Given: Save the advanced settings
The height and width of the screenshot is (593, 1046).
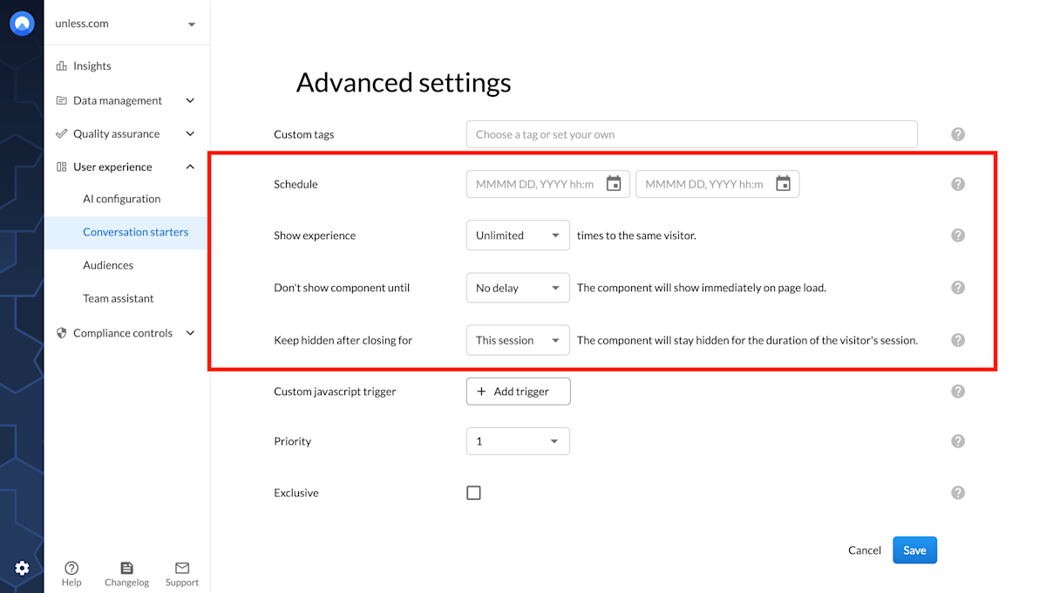Looking at the screenshot, I should (914, 549).
